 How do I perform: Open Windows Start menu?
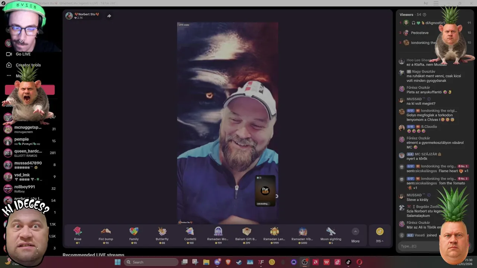coord(118,262)
